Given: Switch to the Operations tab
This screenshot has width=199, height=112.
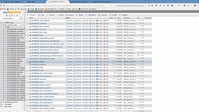Looking at the screenshot, I should [x=90, y=15].
